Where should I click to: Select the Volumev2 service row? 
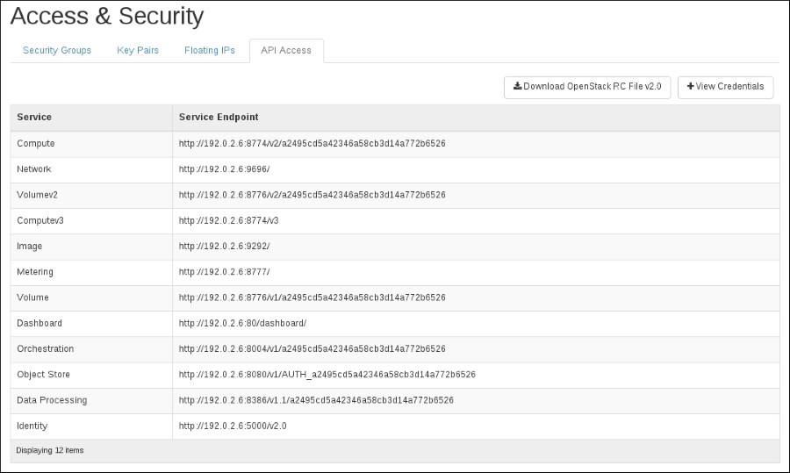point(38,195)
